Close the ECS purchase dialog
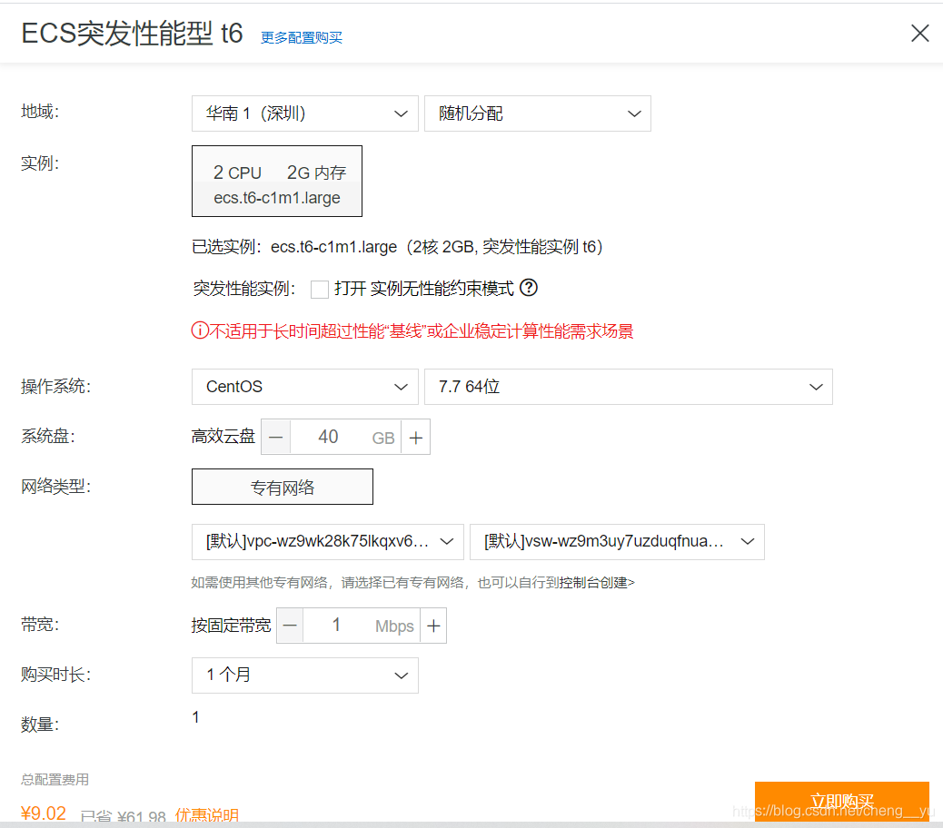This screenshot has height=828, width=943. pos(919,33)
